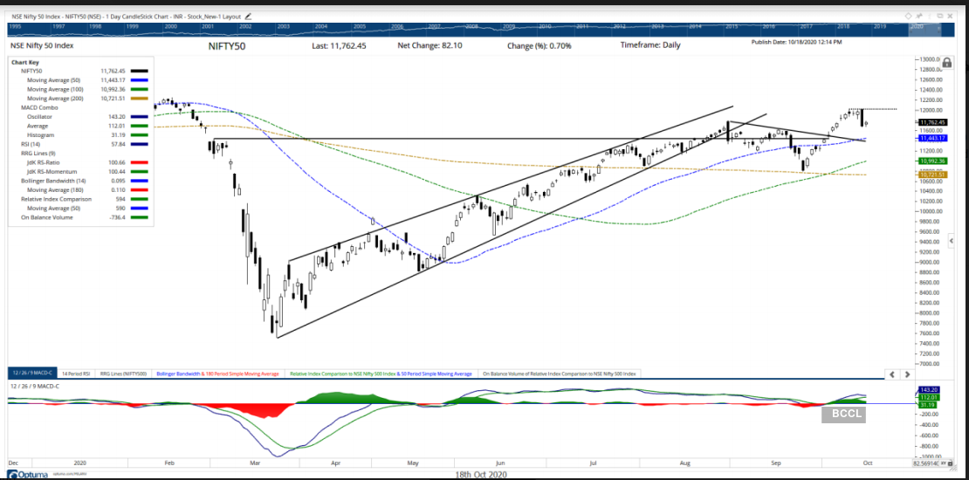Click the 82.569140 scale value field
This screenshot has width=969, height=480.
(x=927, y=463)
